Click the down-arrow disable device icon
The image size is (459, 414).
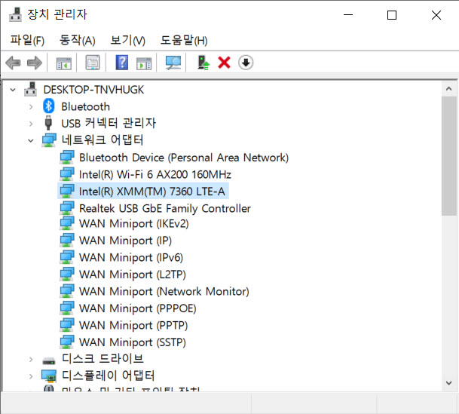pyautogui.click(x=246, y=63)
